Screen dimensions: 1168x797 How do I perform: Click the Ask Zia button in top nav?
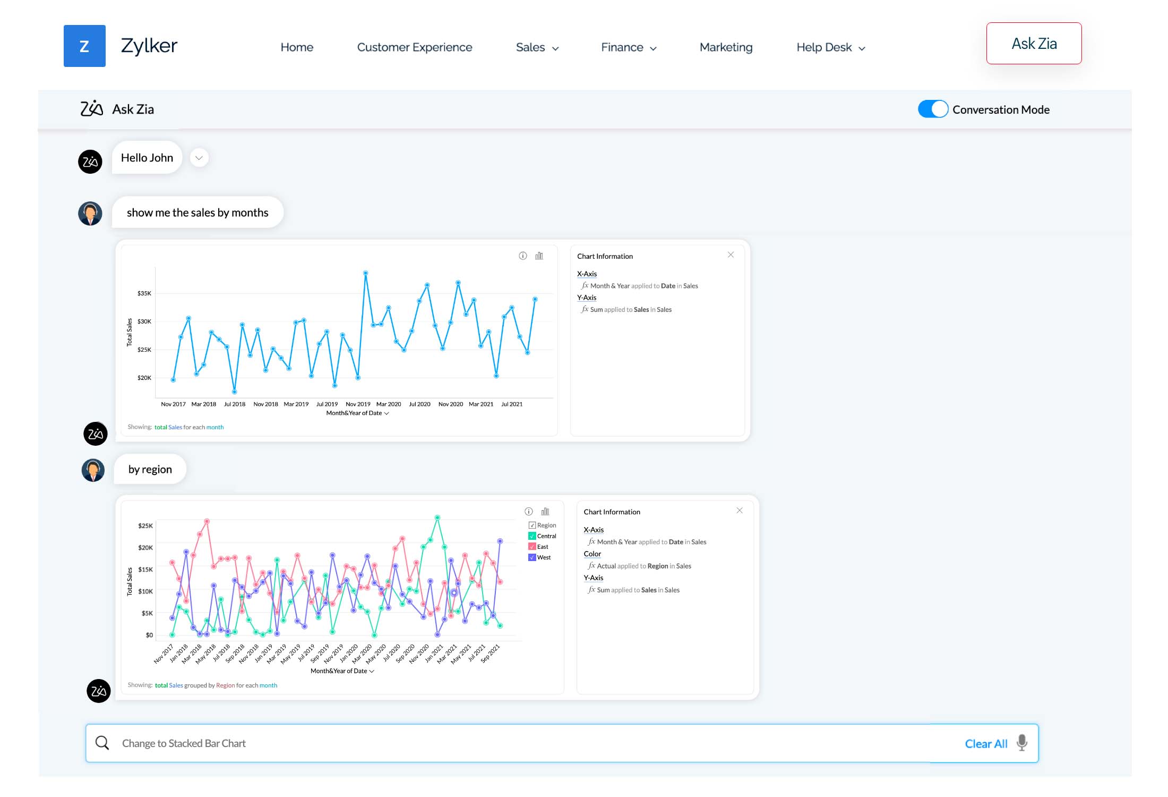(x=1035, y=43)
